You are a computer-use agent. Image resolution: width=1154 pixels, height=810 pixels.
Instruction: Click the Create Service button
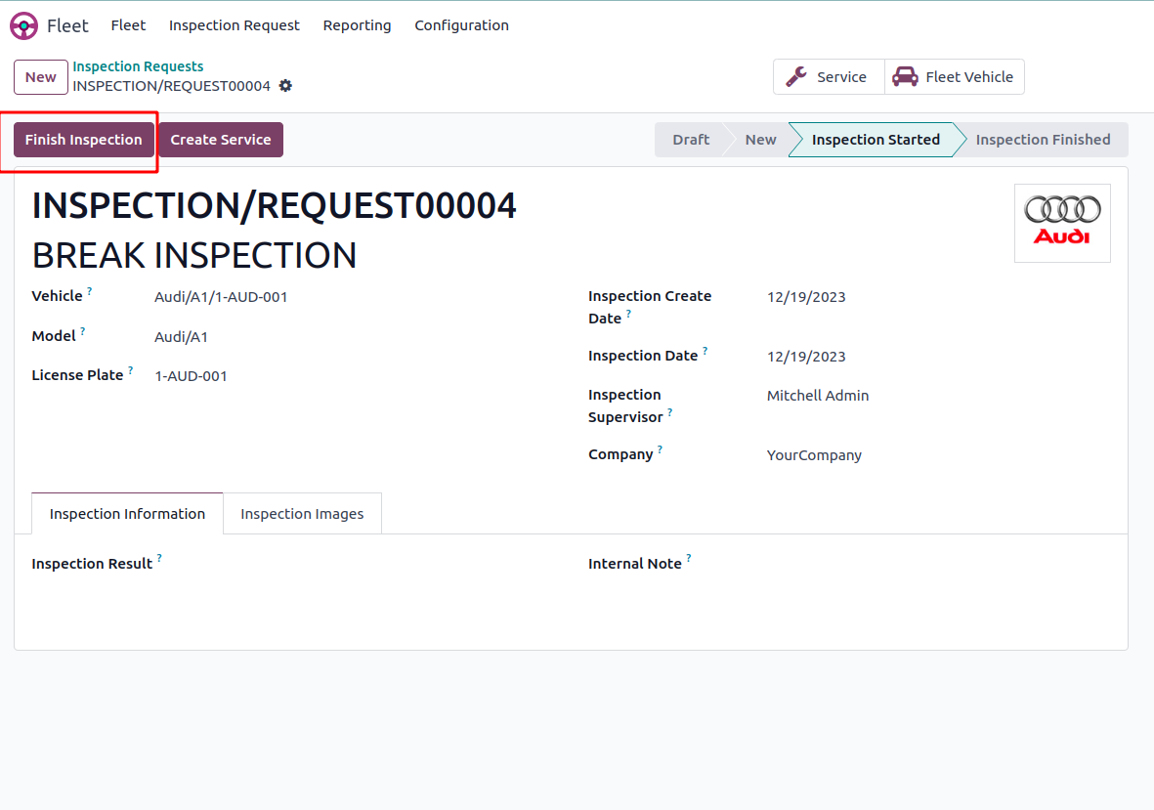click(x=221, y=140)
